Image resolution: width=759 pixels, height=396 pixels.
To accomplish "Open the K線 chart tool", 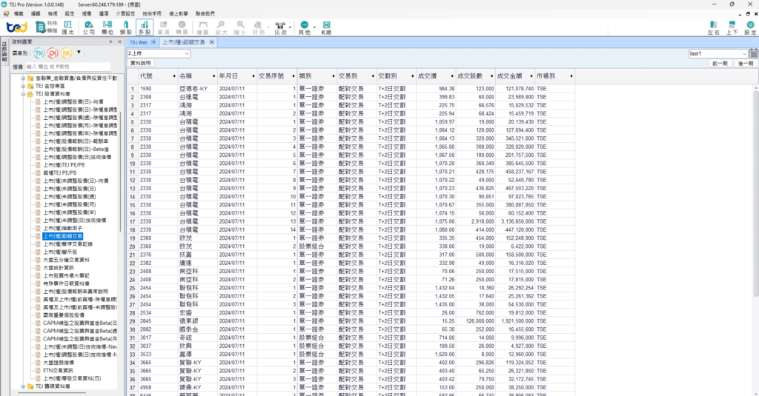I will 325,27.
